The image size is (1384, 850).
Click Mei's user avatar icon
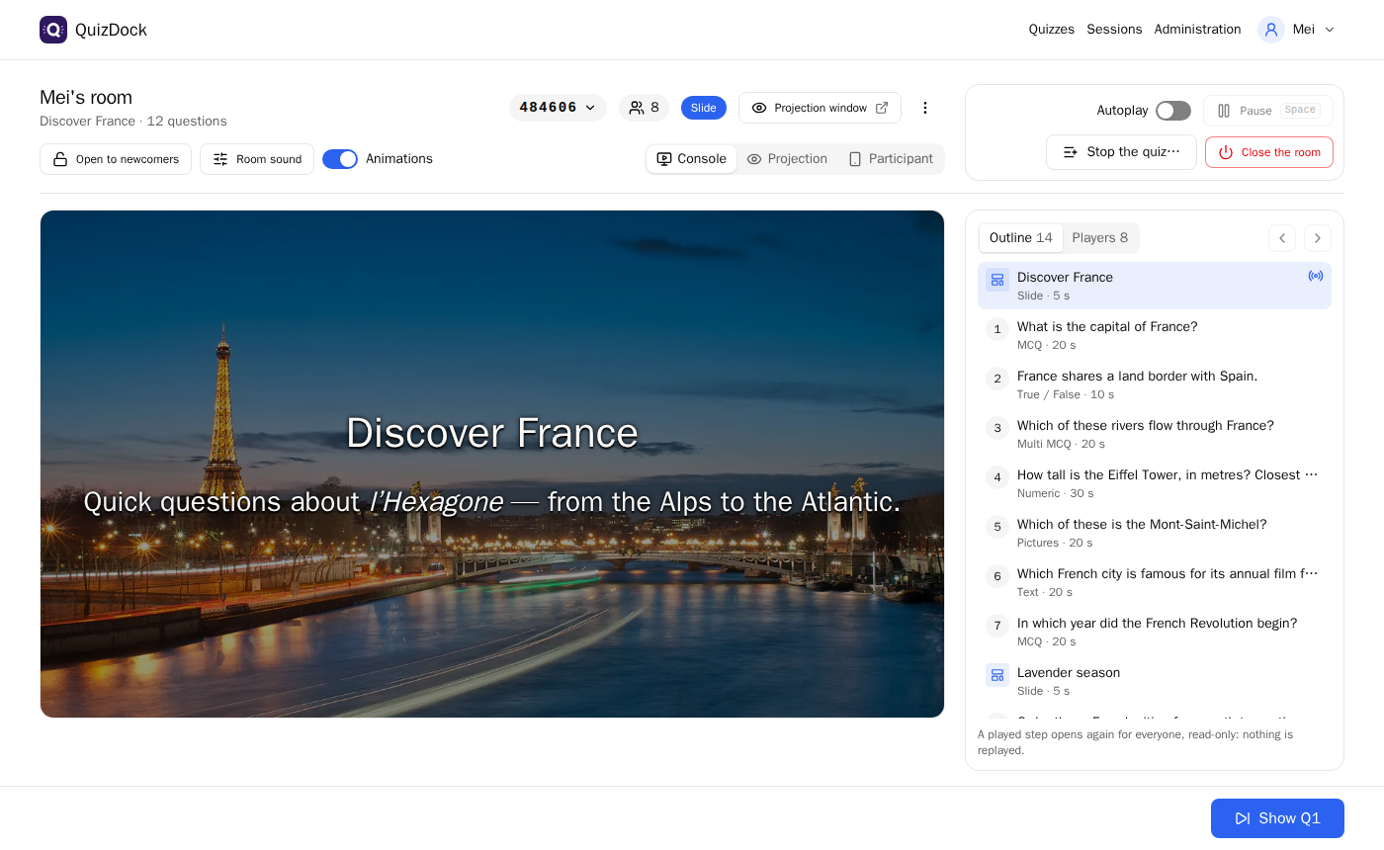tap(1271, 30)
